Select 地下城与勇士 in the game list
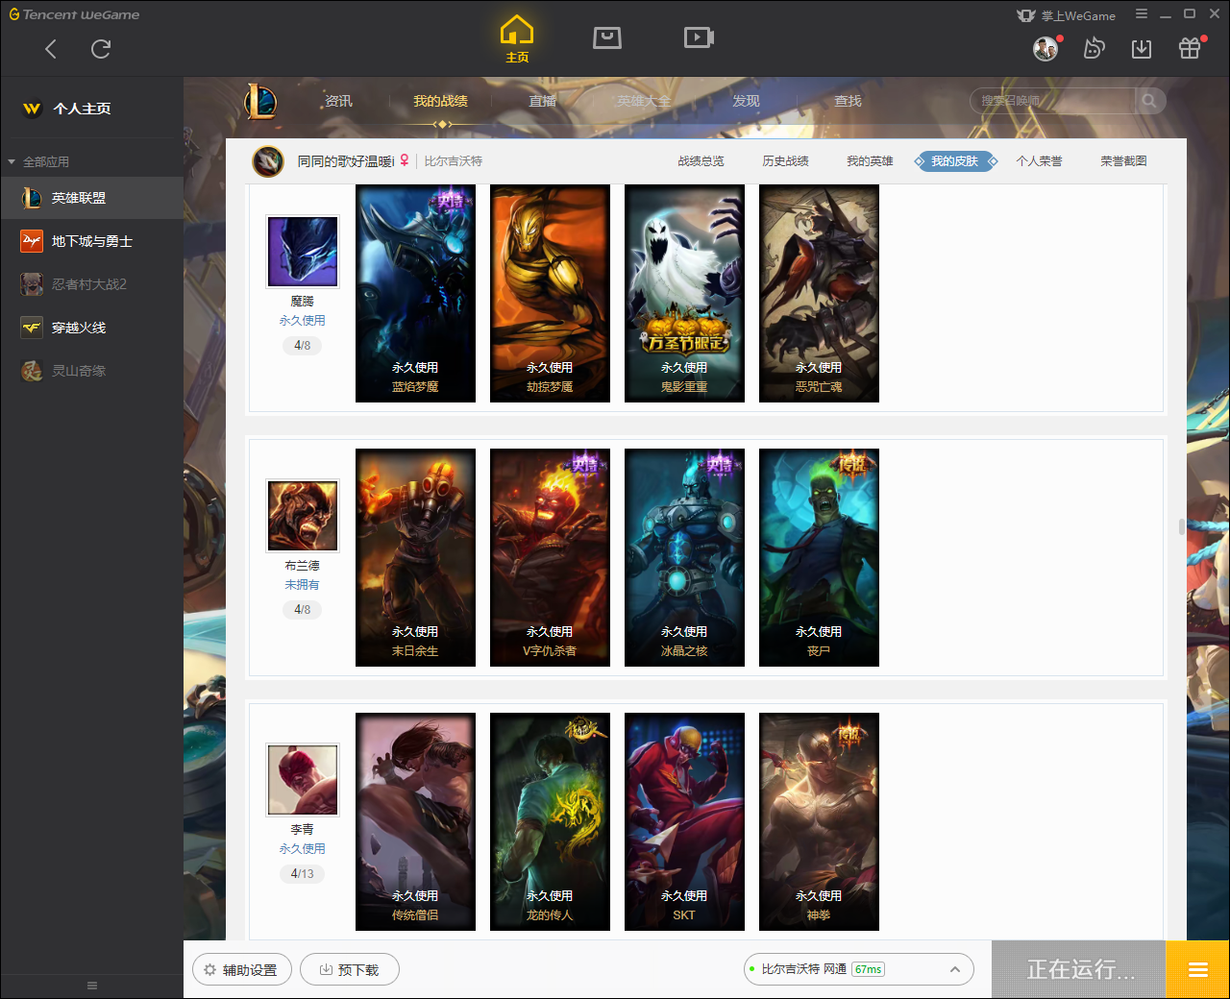The width and height of the screenshot is (1230, 999). click(x=92, y=241)
